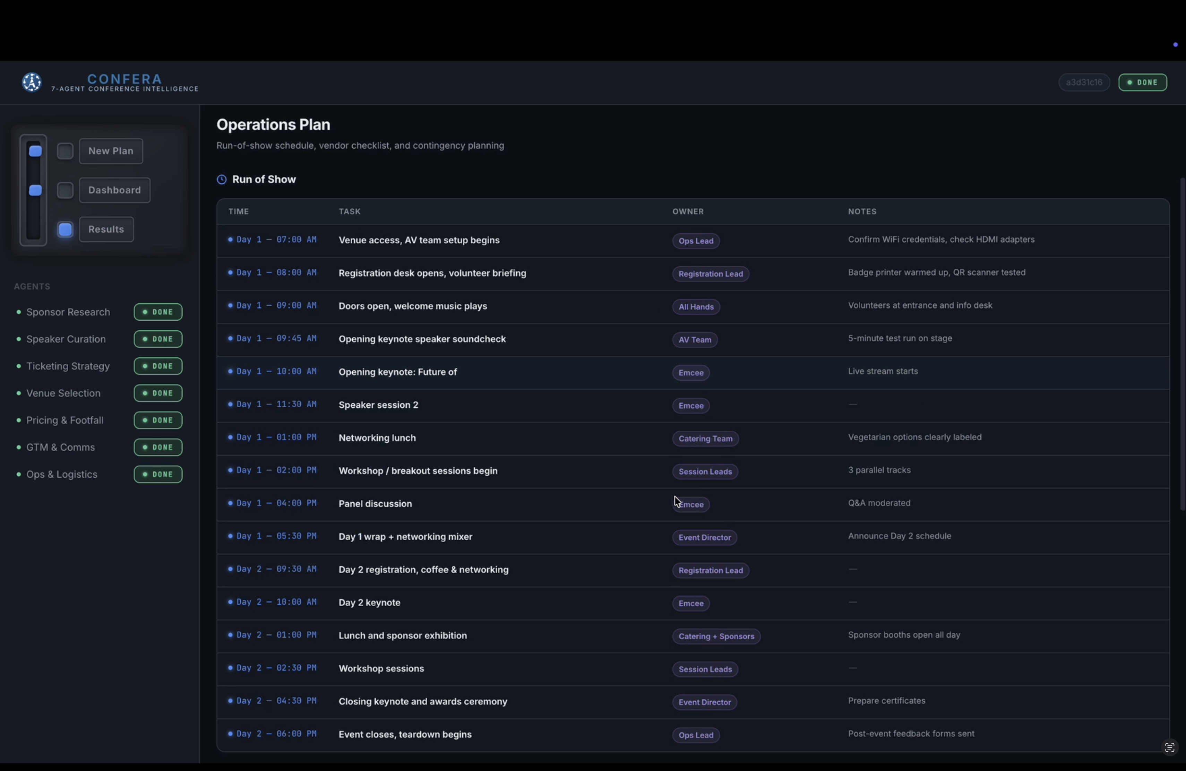Screen dimensions: 1186x771
Task: Click the All Hands owner tag
Action: (696, 307)
